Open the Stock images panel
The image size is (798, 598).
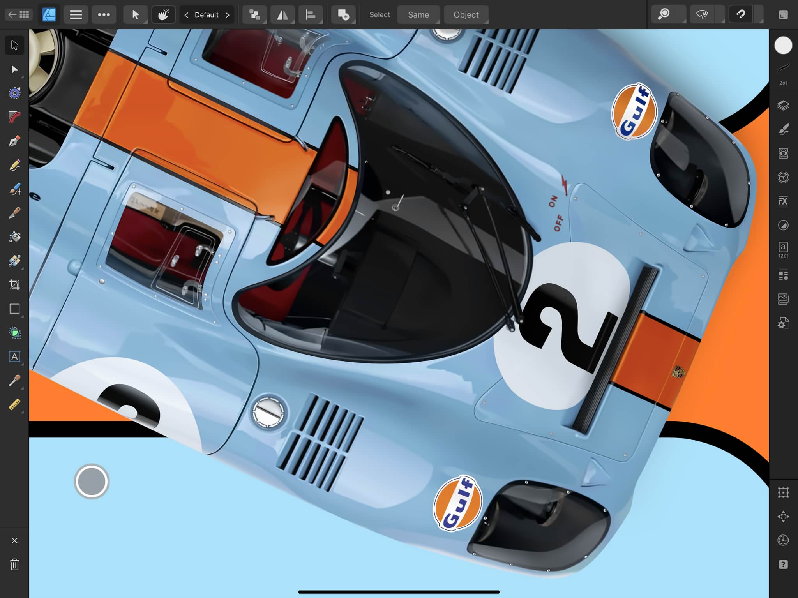click(783, 299)
